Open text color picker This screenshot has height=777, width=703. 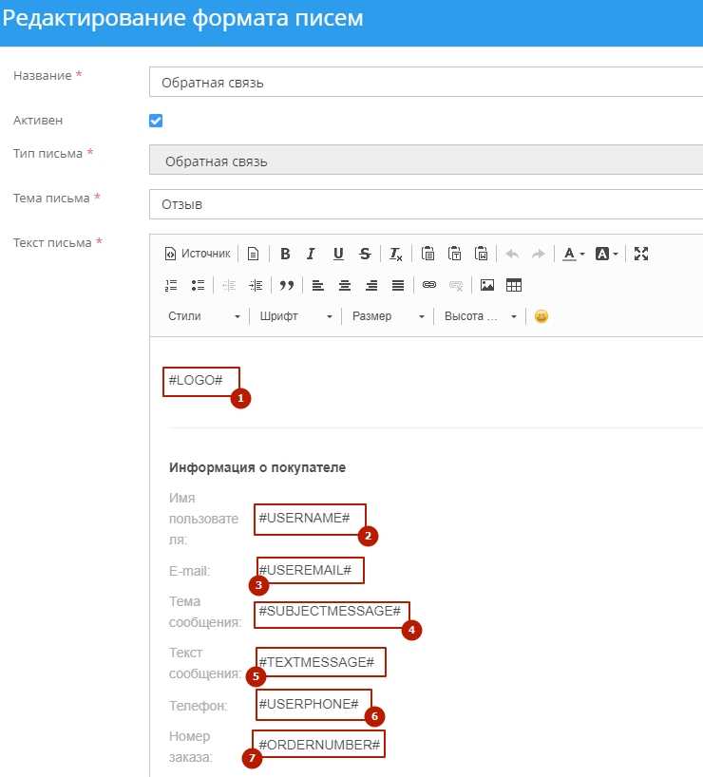pyautogui.click(x=574, y=254)
